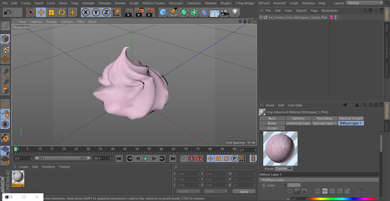Image resolution: width=390 pixels, height=201 pixels.
Task: Collapse the material preview triangle
Action: tap(261, 133)
